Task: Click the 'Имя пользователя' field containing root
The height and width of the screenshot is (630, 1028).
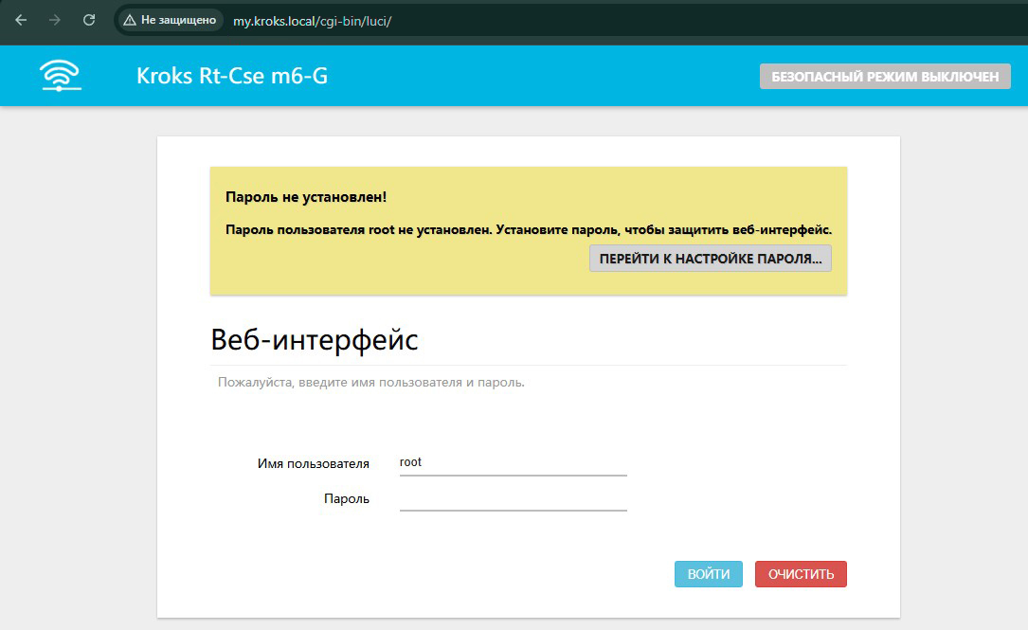Action: pos(512,463)
